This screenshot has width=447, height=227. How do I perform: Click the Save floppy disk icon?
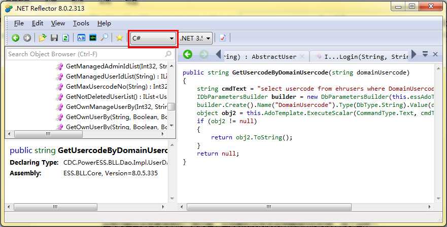click(x=54, y=38)
